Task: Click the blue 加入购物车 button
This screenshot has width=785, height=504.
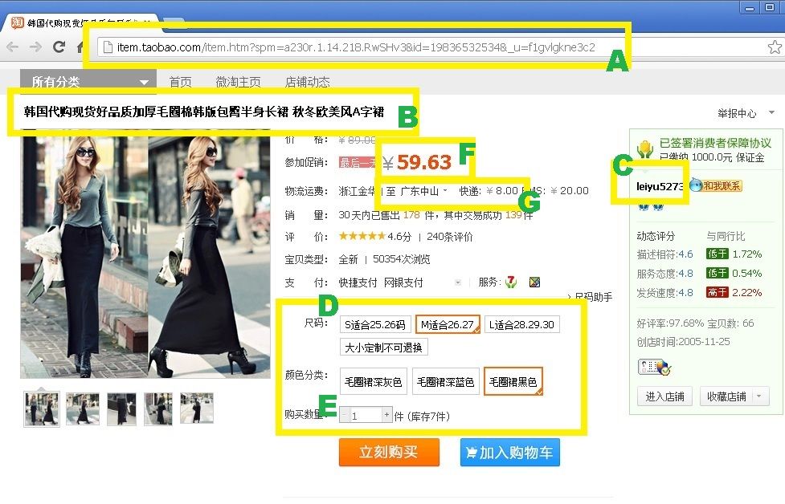Action: [509, 453]
